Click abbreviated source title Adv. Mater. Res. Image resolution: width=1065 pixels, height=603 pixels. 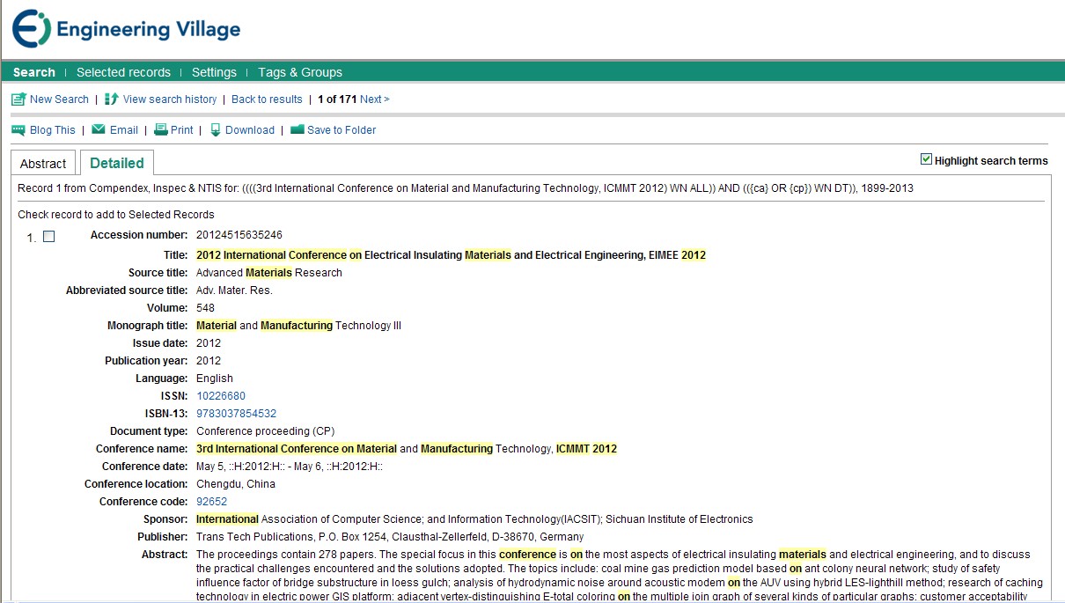tap(234, 290)
